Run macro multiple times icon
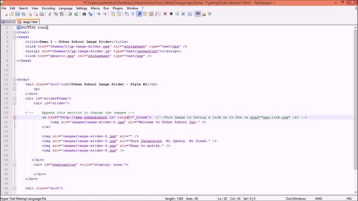Viewport: 358px width, 201px height. click(183, 14)
